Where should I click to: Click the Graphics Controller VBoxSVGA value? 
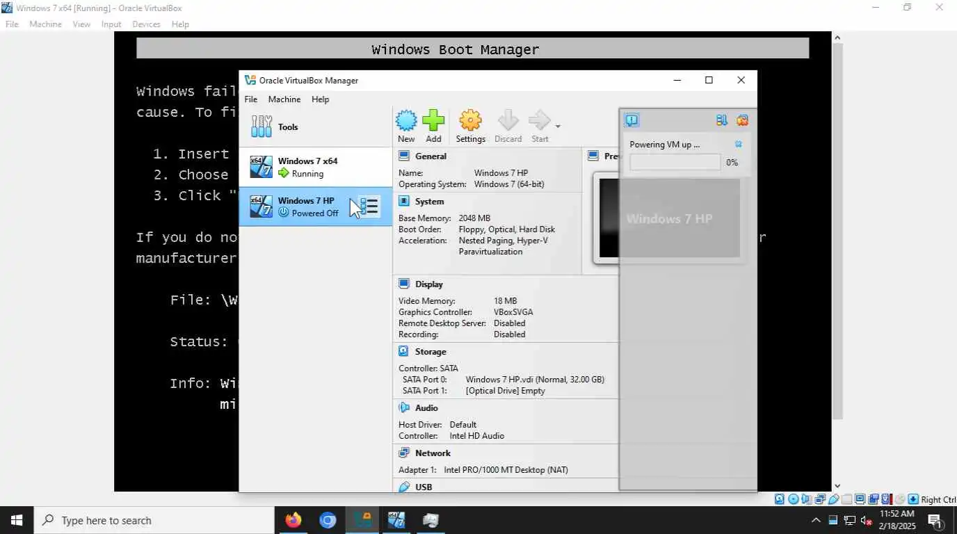pyautogui.click(x=513, y=312)
